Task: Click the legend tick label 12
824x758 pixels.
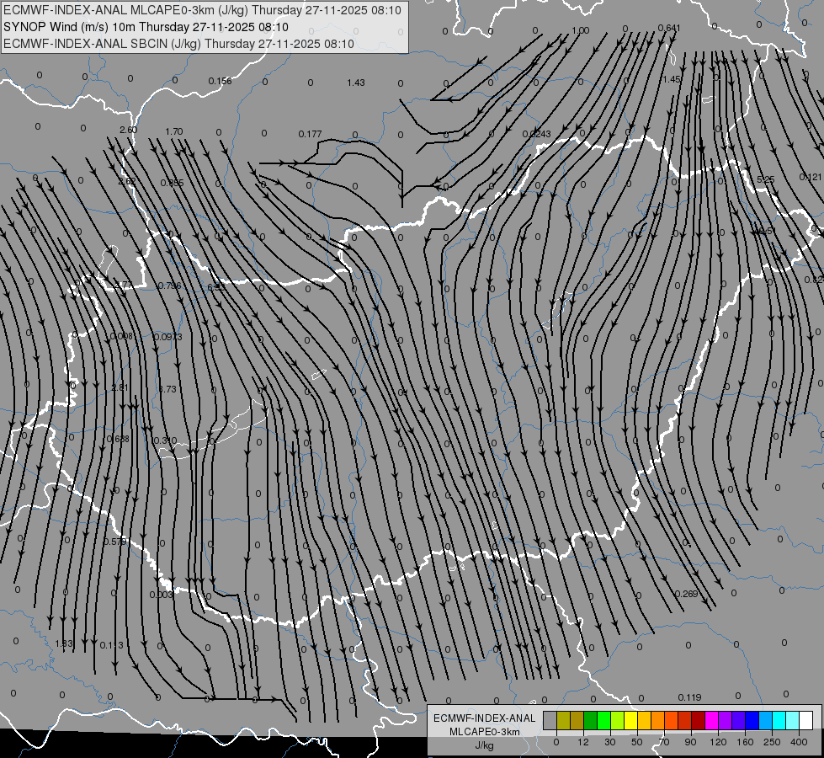Action: click(583, 742)
